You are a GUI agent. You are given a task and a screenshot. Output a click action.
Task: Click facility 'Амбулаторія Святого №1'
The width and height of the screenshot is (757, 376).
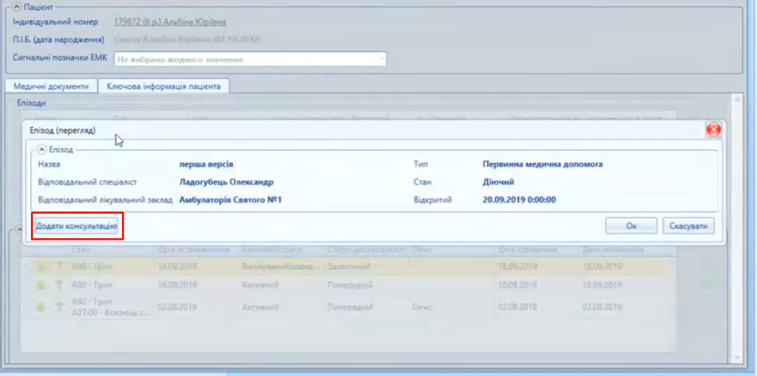point(230,200)
